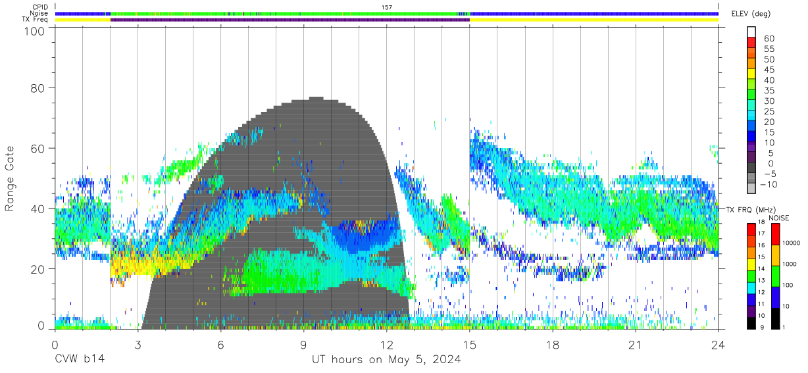Click the Noise label above the plot

point(40,13)
